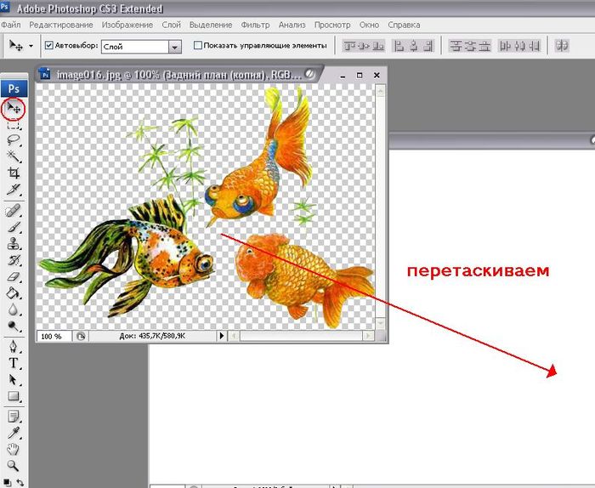Select the Type tool

tap(14, 363)
